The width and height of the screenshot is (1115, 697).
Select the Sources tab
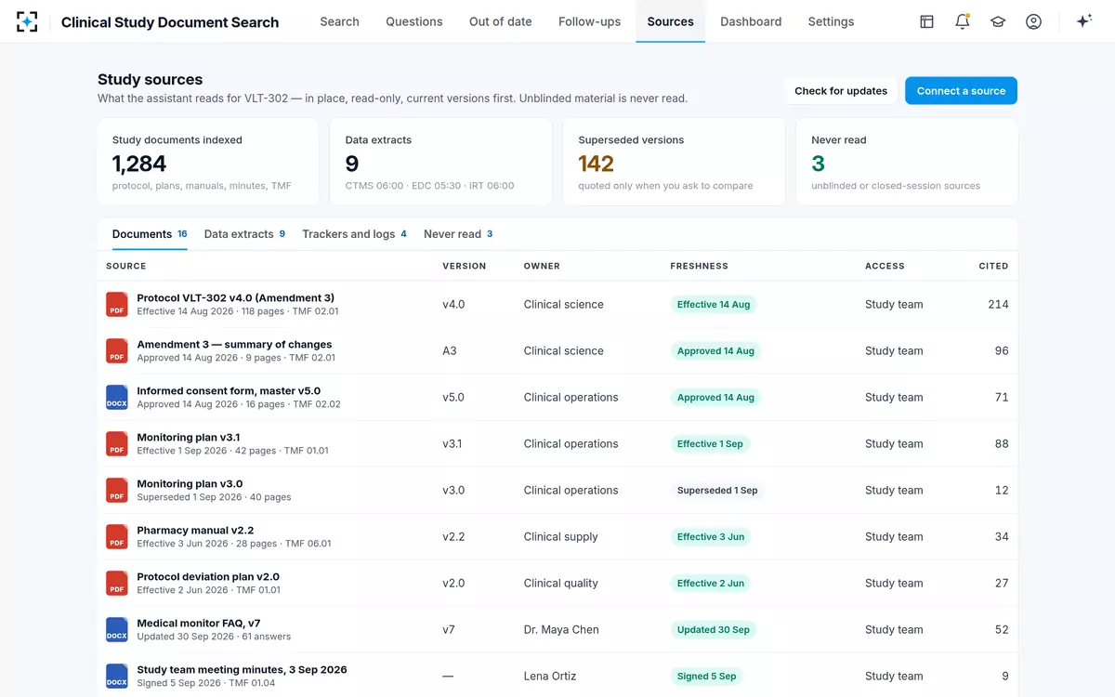(671, 21)
